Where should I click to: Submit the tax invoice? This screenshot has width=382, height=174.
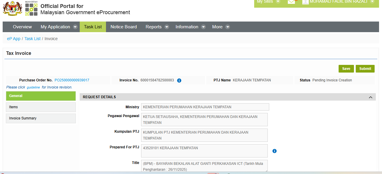coord(365,69)
